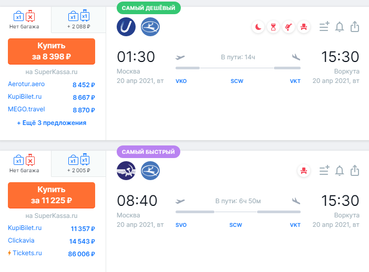Select the +2 088 ₽ baggage option
Image resolution: width=369 pixels, height=272 pixels.
(x=78, y=20)
